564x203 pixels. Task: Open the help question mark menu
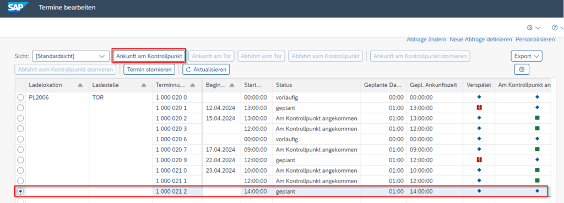557,28
